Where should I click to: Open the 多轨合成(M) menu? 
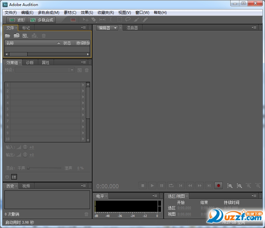49,13
